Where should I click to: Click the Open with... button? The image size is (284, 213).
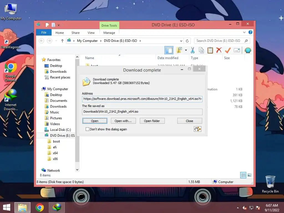coord(123,121)
